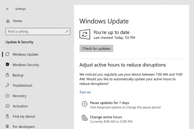Click the Windows Update sync icon
Screen dimensions: 194x129
(x=7, y=54)
